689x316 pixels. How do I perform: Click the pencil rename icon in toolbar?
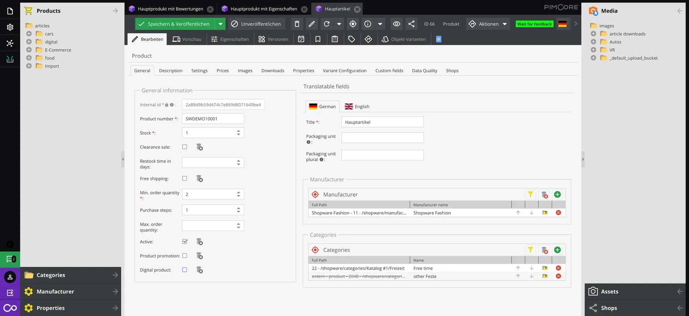[311, 24]
